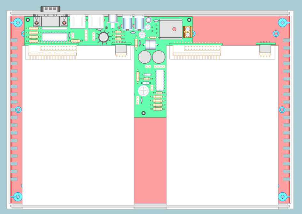Select the four-pin header above the center board's chip
This screenshot has height=214, width=302.
coord(159,66)
